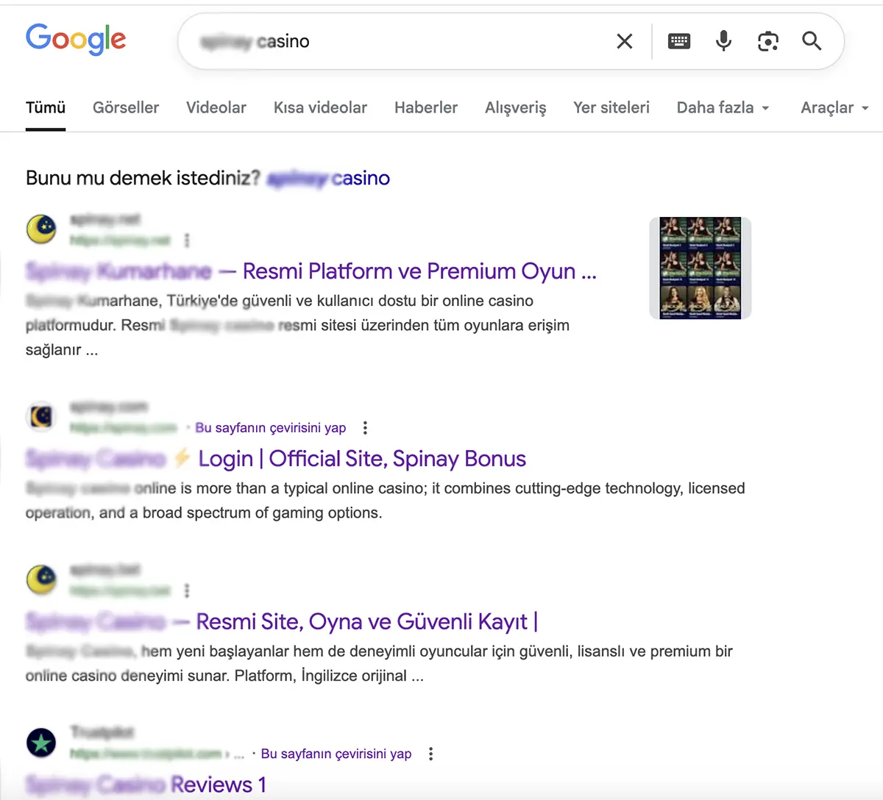This screenshot has width=883, height=800.
Task: Click the casino games thumbnail image
Action: click(x=701, y=268)
